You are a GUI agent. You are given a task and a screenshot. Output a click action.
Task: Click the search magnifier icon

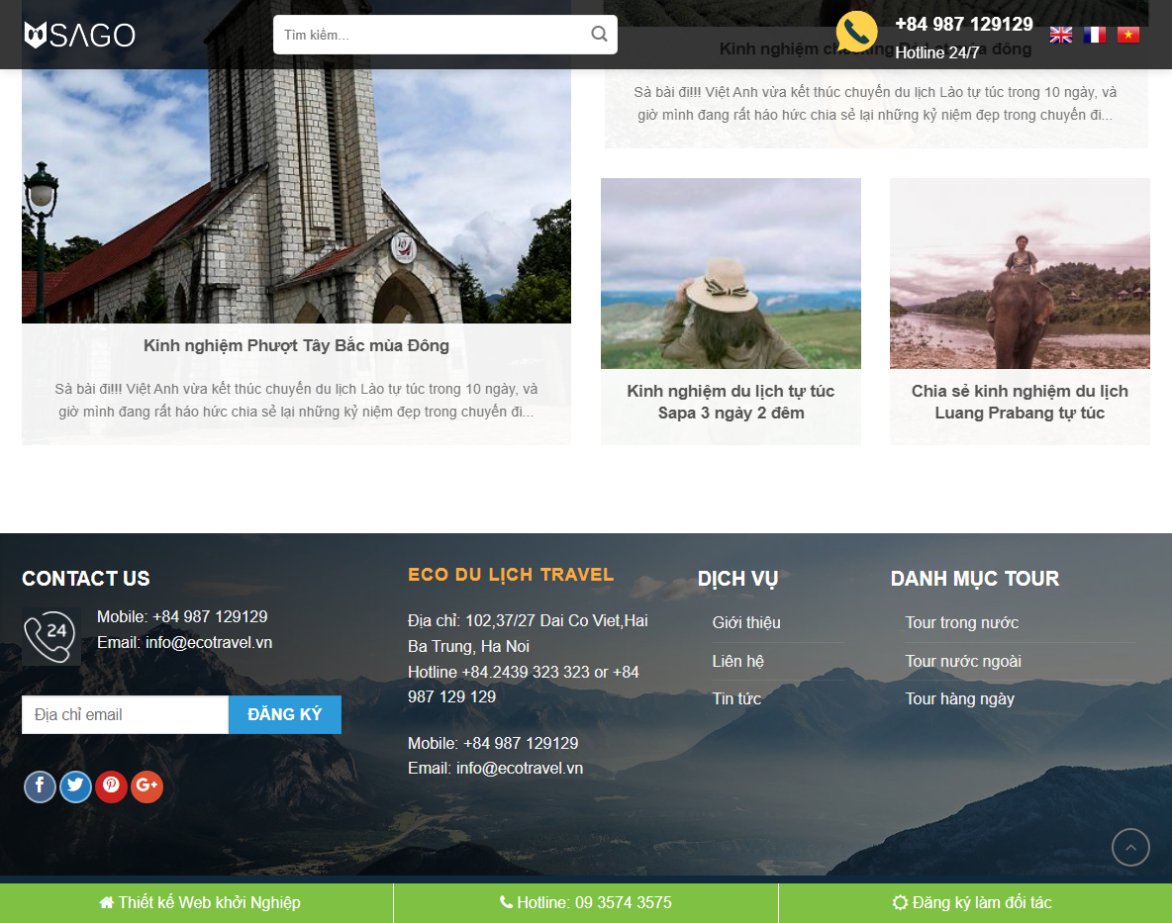coord(598,34)
